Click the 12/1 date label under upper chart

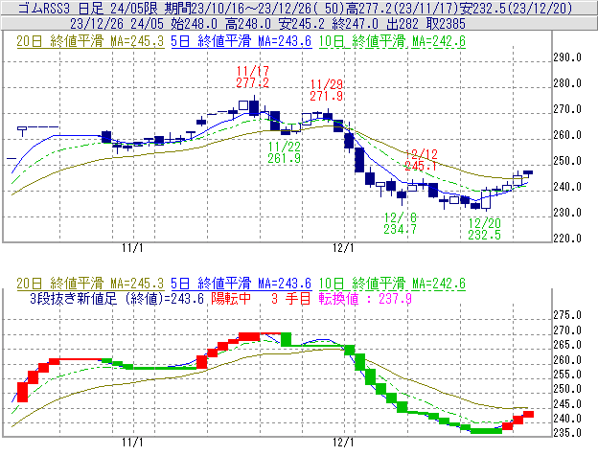(343, 248)
